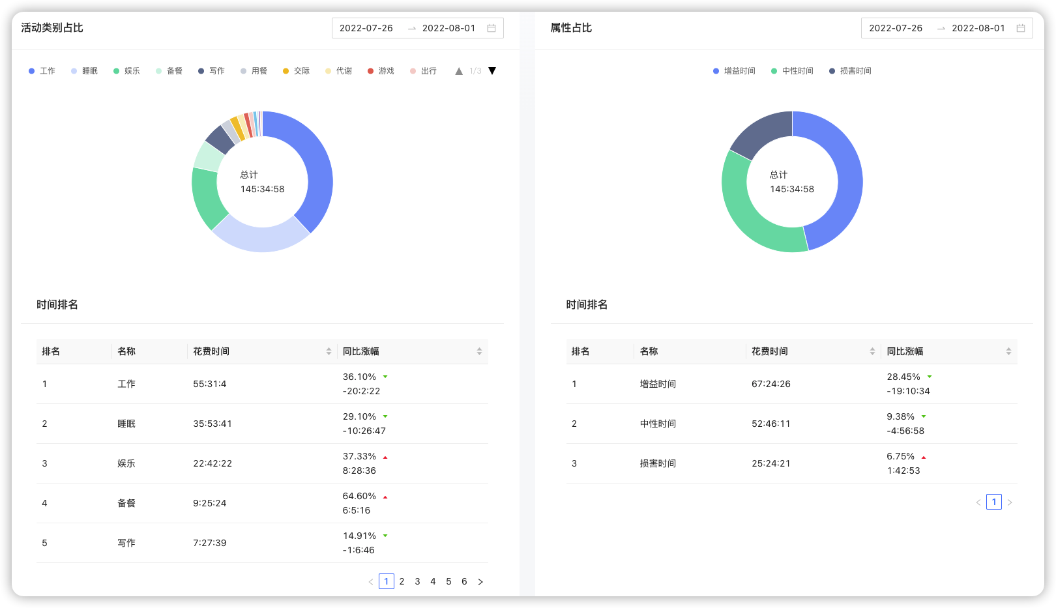Hide 损害时间 series in legend
The image size is (1056, 608).
[850, 71]
